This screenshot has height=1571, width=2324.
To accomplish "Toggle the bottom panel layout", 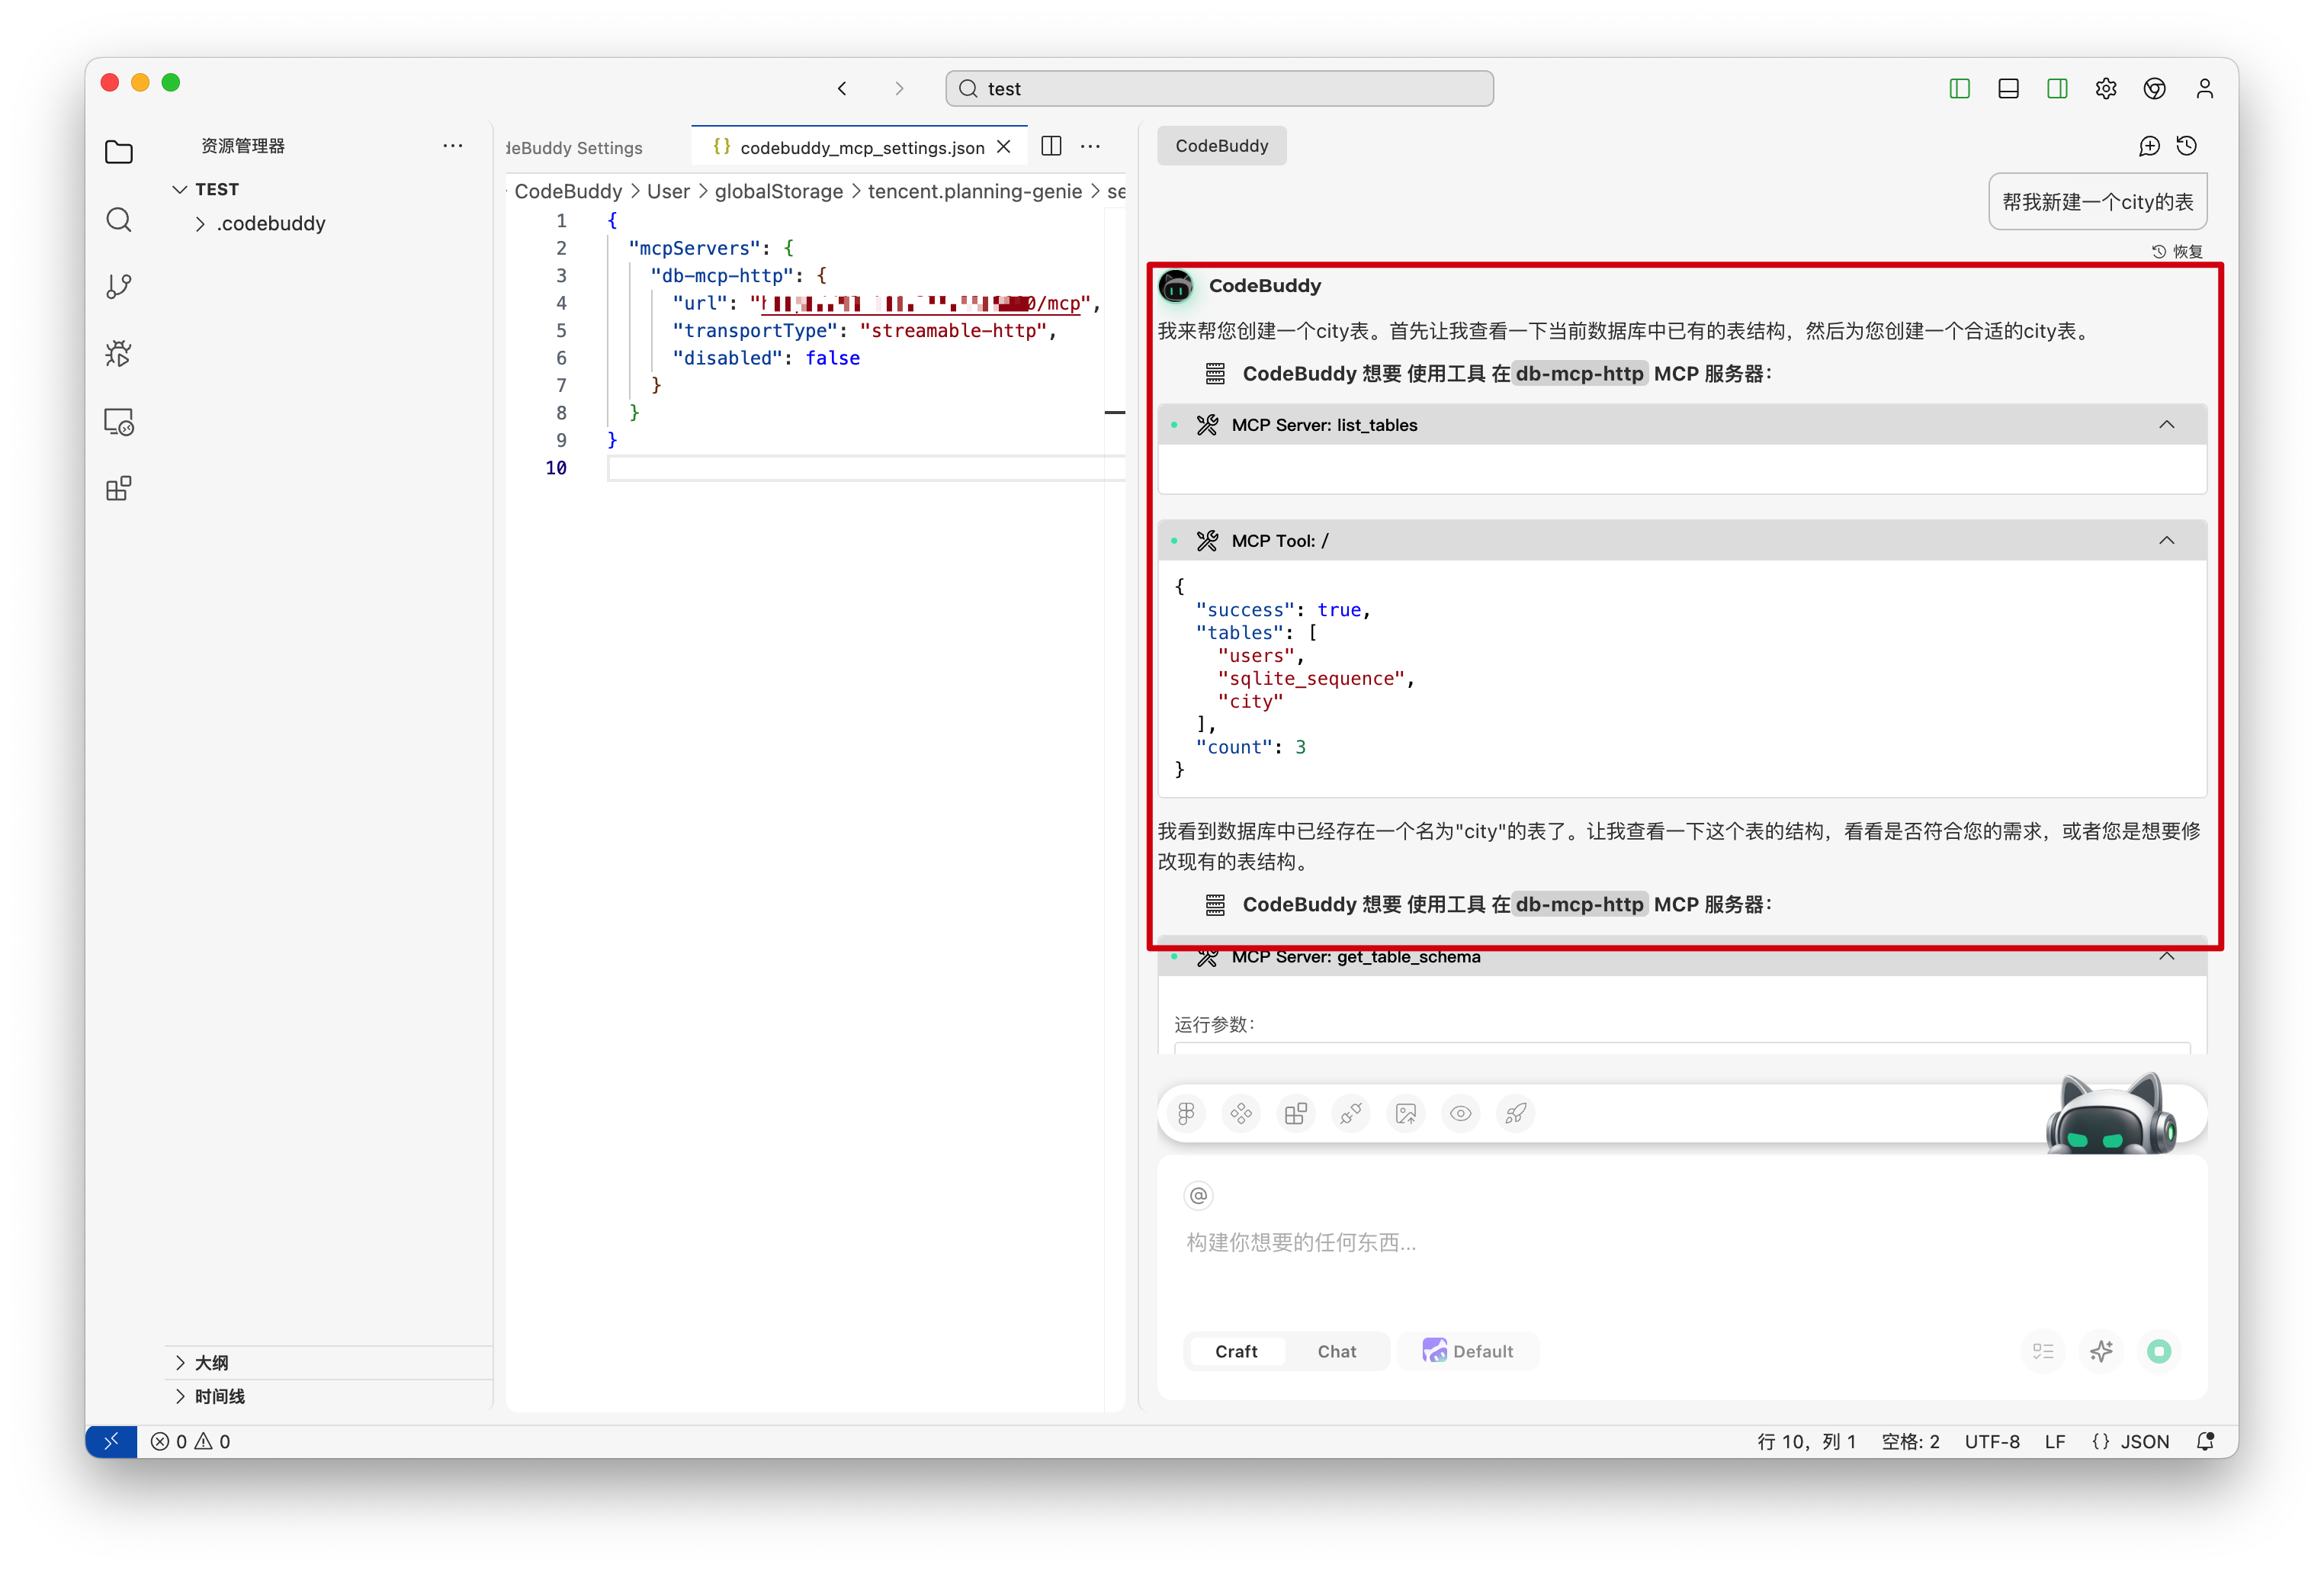I will pos(2008,89).
